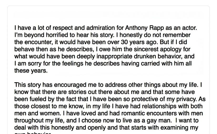Click the phrase "respect and admiration"
The image size is (217, 134).
(84, 28)
